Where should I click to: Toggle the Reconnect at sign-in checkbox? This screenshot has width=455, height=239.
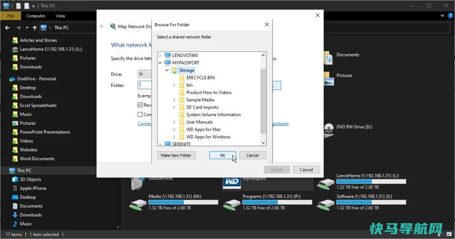pos(140,105)
